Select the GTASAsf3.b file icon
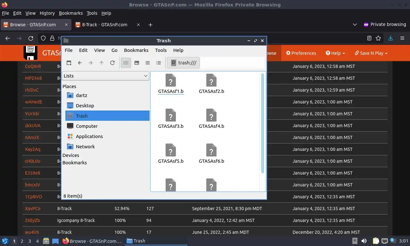410x246 pixels. click(171, 115)
